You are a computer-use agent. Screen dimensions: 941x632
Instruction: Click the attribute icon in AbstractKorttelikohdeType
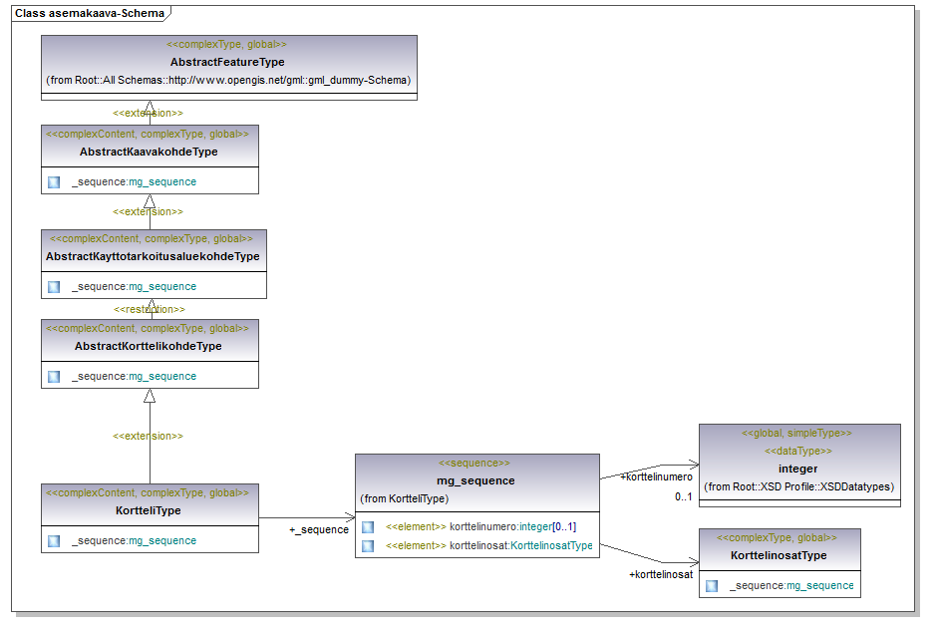pyautogui.click(x=54, y=377)
